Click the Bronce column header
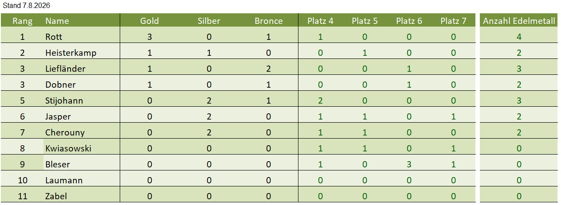This screenshot has width=561, height=205. point(268,21)
